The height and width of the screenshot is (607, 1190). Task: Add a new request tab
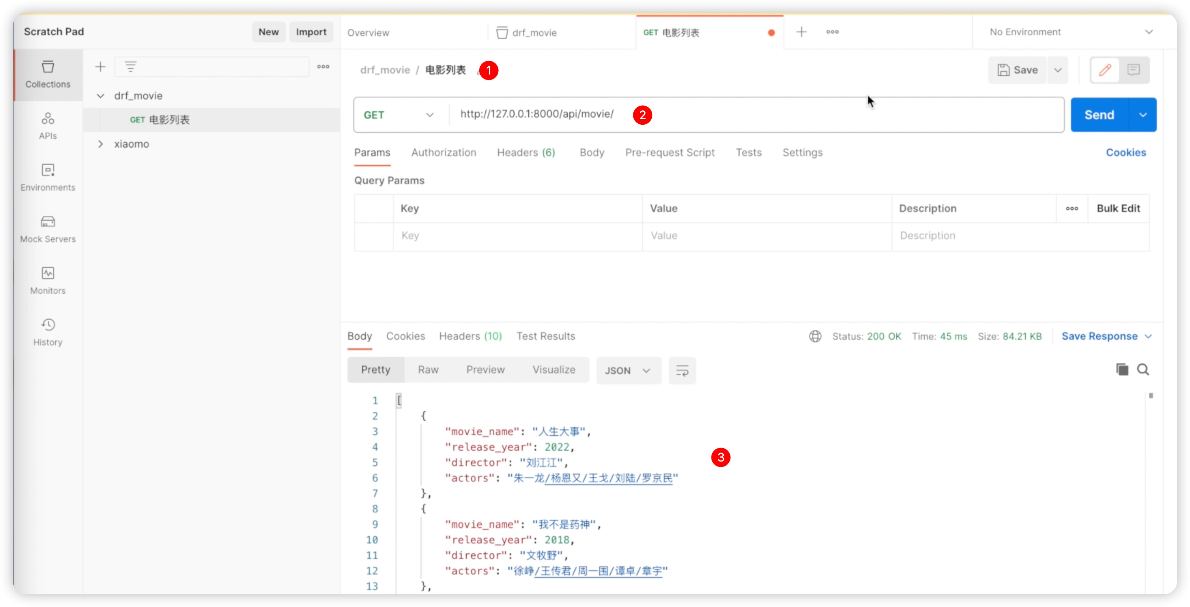(801, 32)
